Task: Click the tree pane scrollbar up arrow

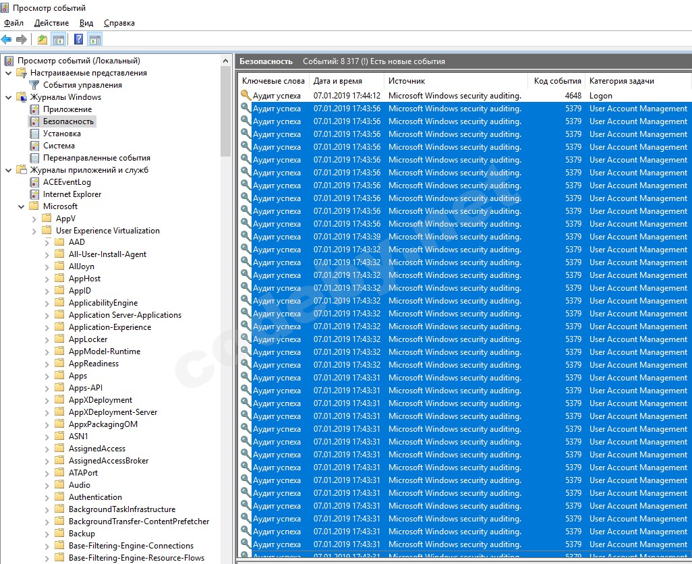Action: [226, 60]
